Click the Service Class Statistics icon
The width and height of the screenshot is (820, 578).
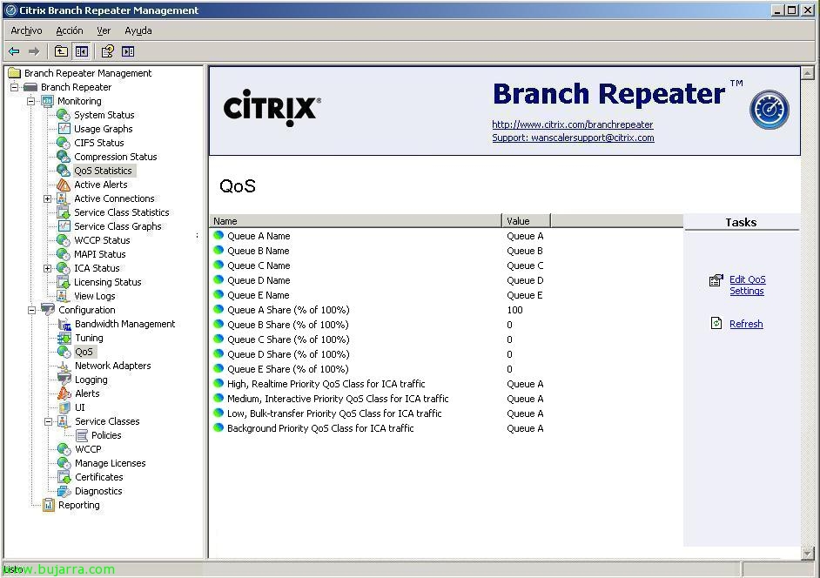tap(64, 212)
